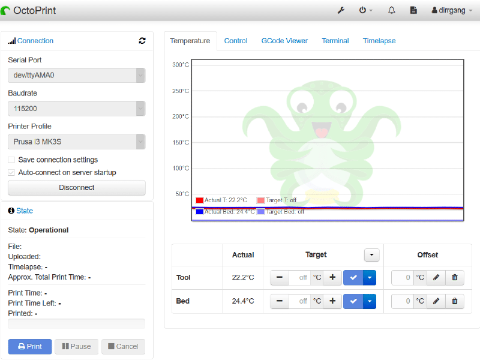This screenshot has height=360, width=480.
Task: Open the Serial Port dropdown
Action: [x=77, y=76]
